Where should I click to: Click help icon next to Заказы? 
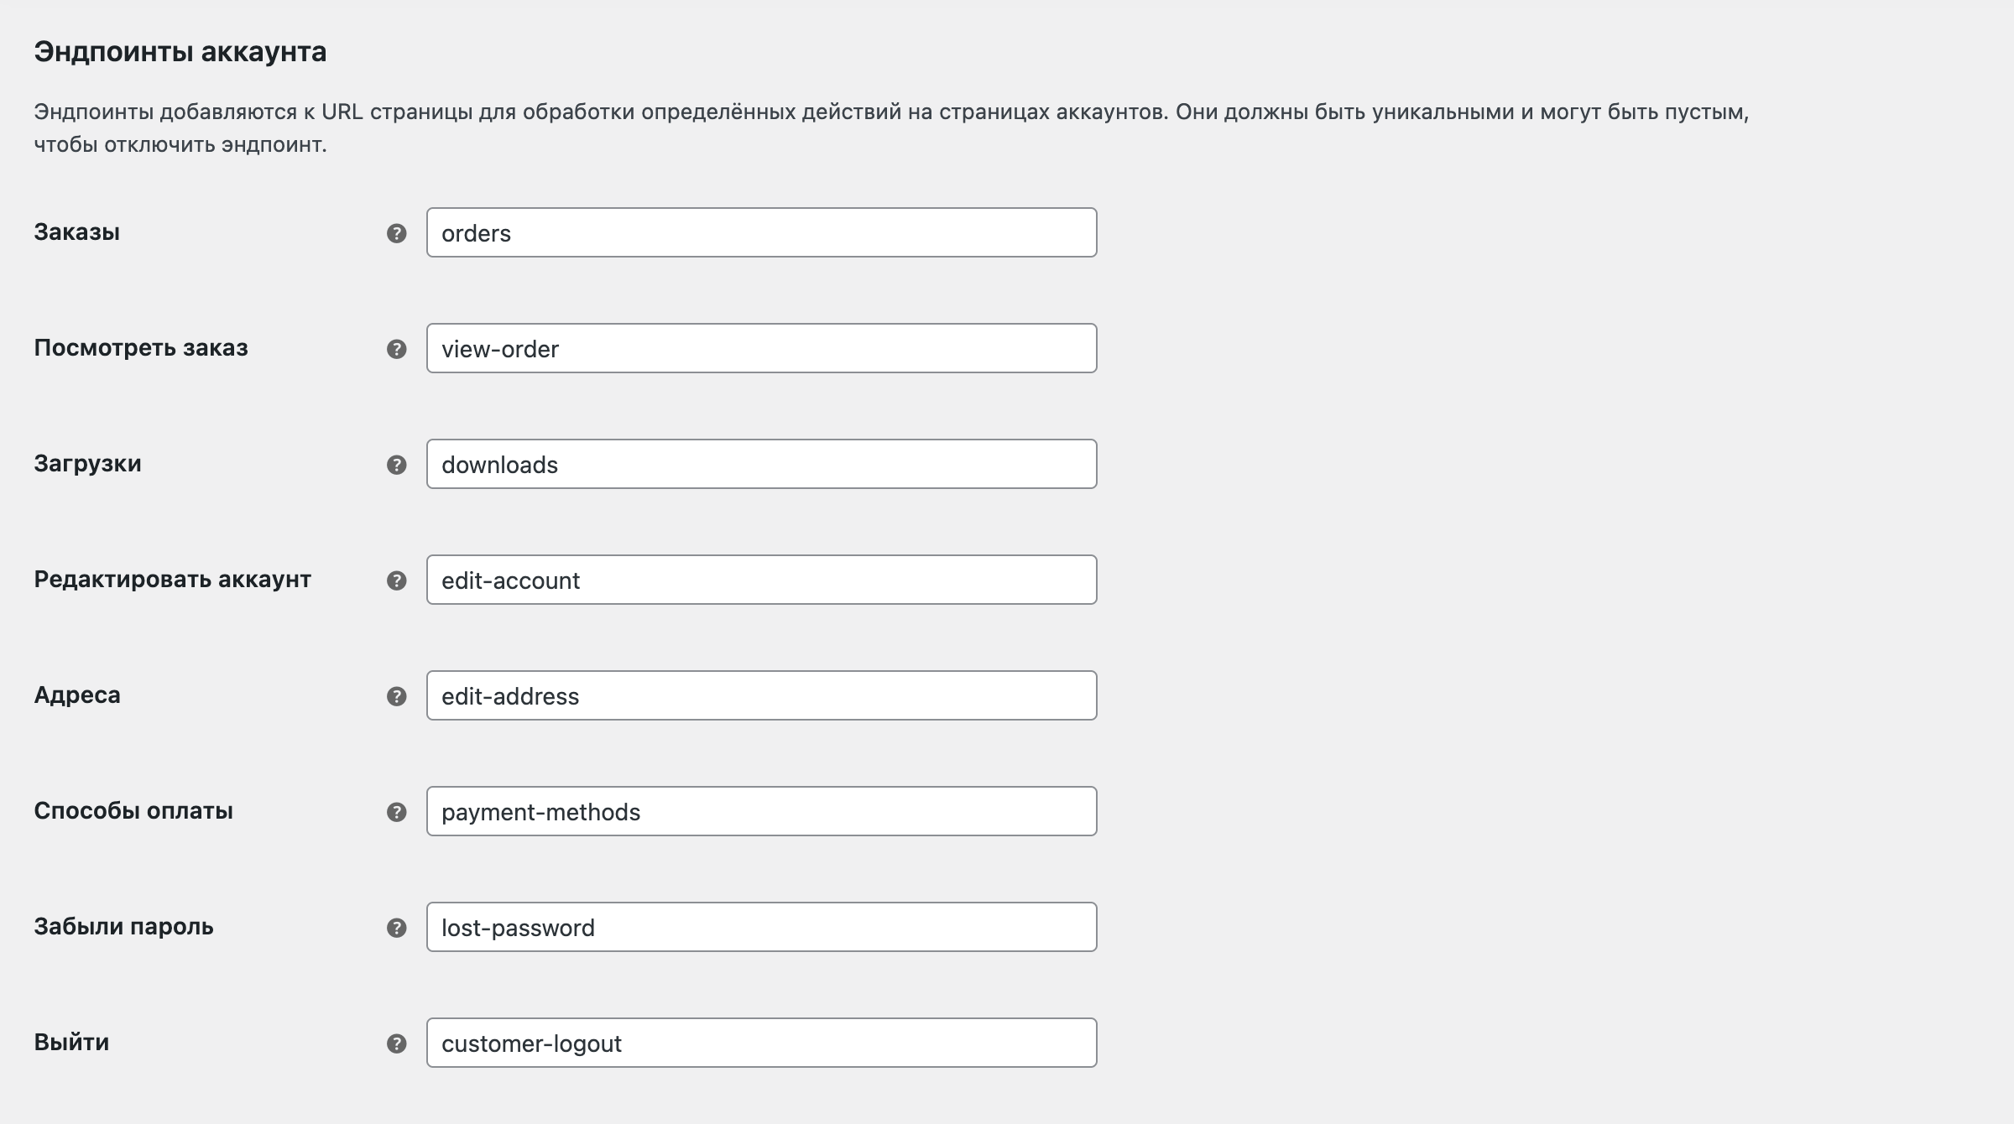[396, 233]
